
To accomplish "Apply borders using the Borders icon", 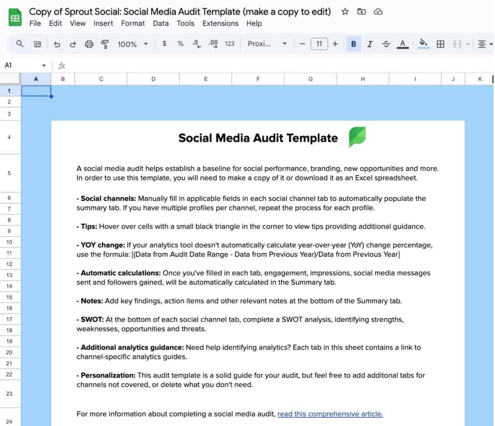I will tap(440, 44).
